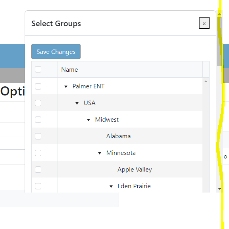Screen dimensions: 229x229
Task: Collapse the Minnesota tree node
Action: pyautogui.click(x=100, y=153)
